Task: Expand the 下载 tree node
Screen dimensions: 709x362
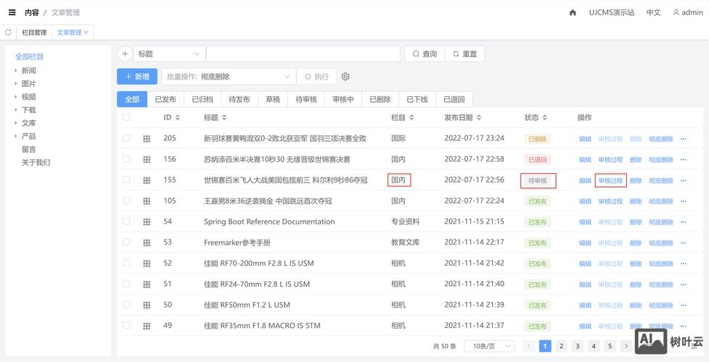Action: coord(16,109)
